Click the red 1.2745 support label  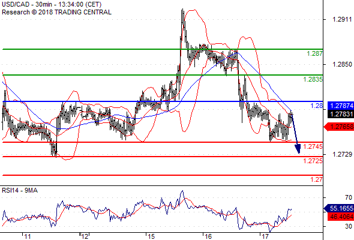click(313, 146)
